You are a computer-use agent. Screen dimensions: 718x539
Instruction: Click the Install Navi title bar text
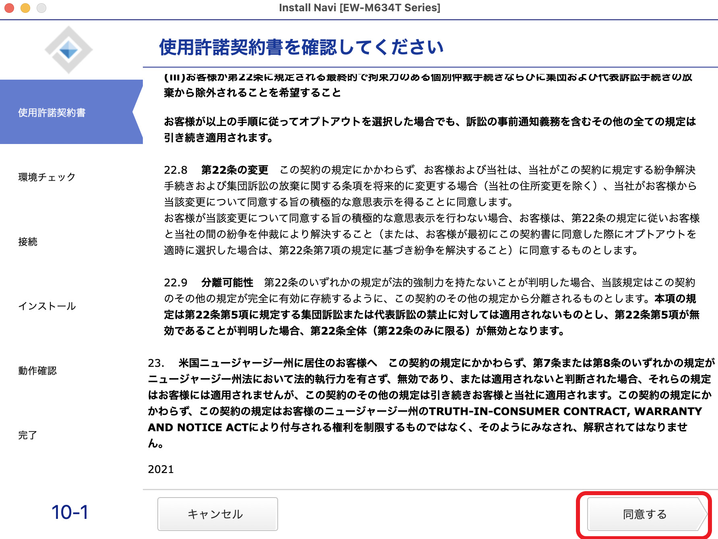click(359, 8)
